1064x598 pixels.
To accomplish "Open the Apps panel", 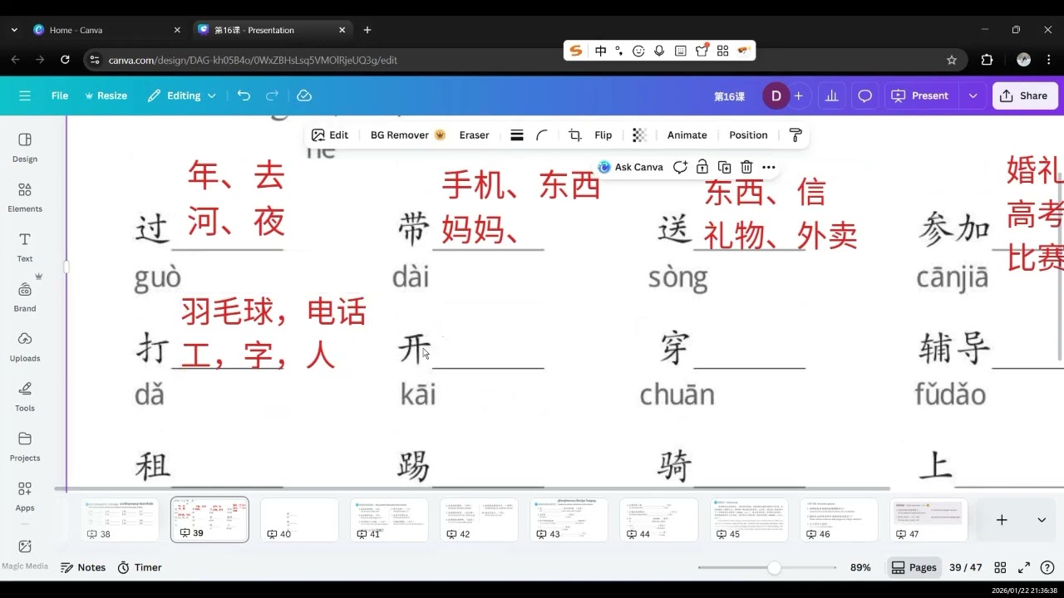I will [x=25, y=496].
